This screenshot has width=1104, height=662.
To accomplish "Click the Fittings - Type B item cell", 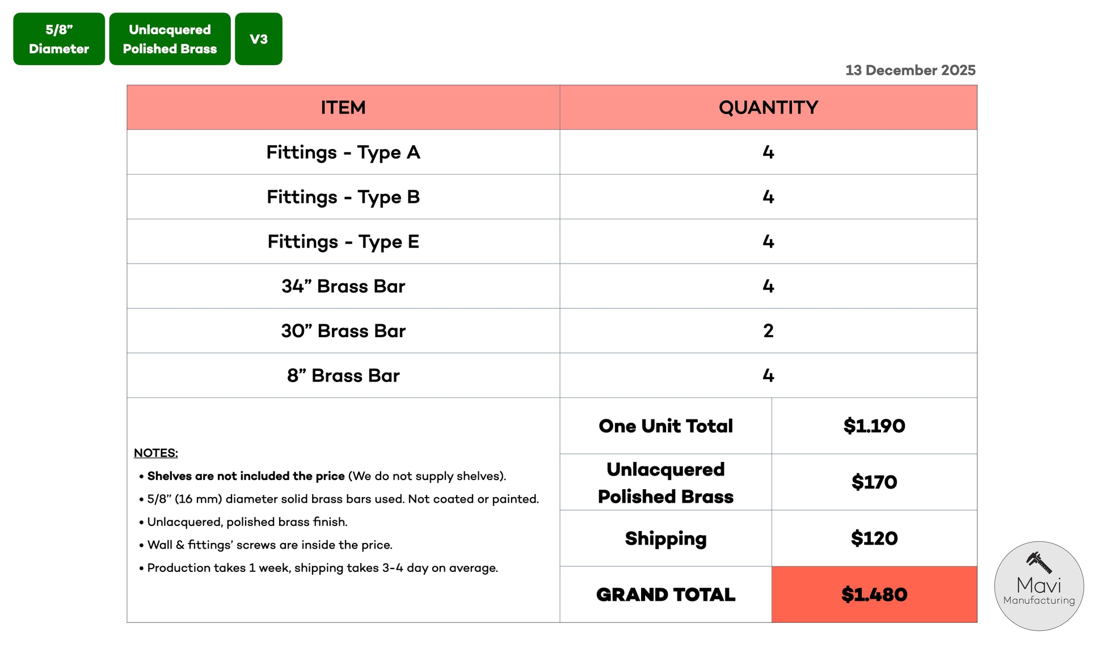I will 343,197.
